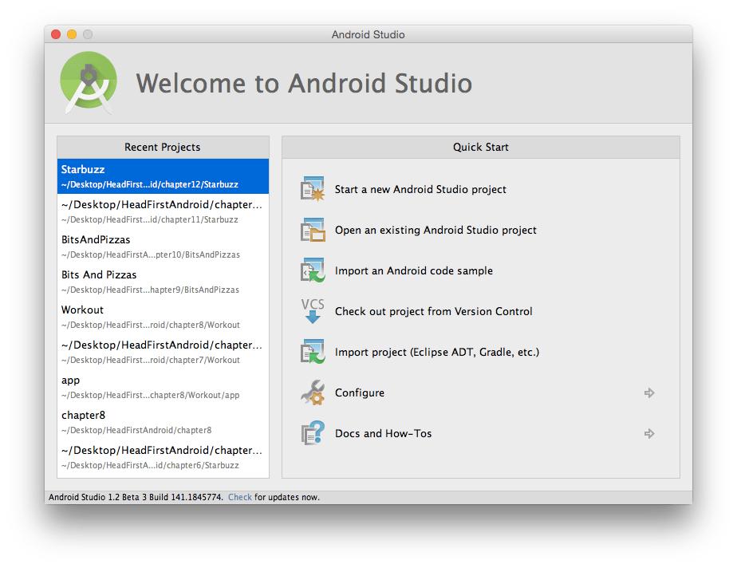Open the chapter12 Starbuzz recent project
This screenshot has height=568, width=737.
pyautogui.click(x=163, y=176)
